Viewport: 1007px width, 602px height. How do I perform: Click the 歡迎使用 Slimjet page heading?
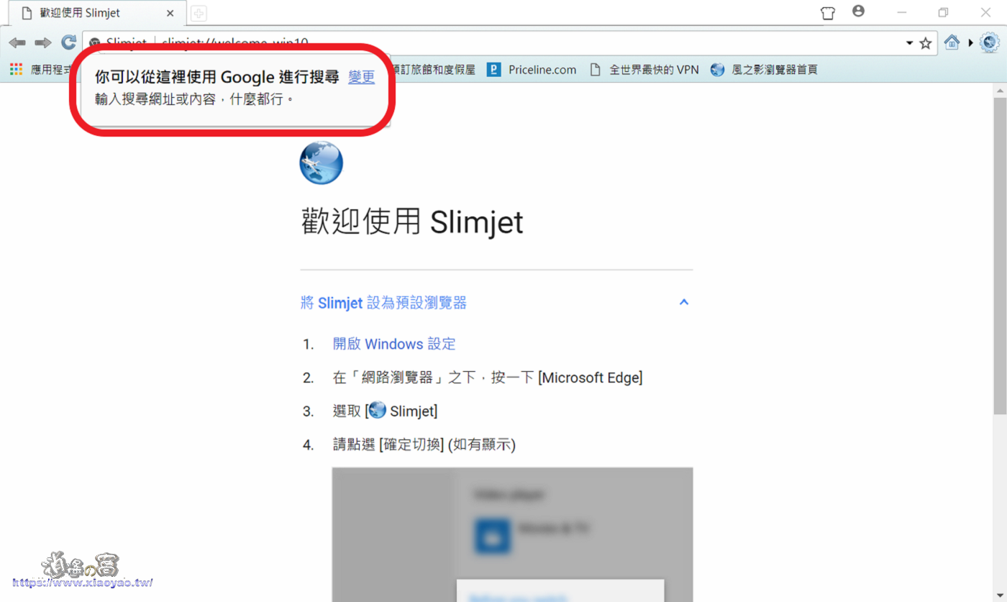411,222
